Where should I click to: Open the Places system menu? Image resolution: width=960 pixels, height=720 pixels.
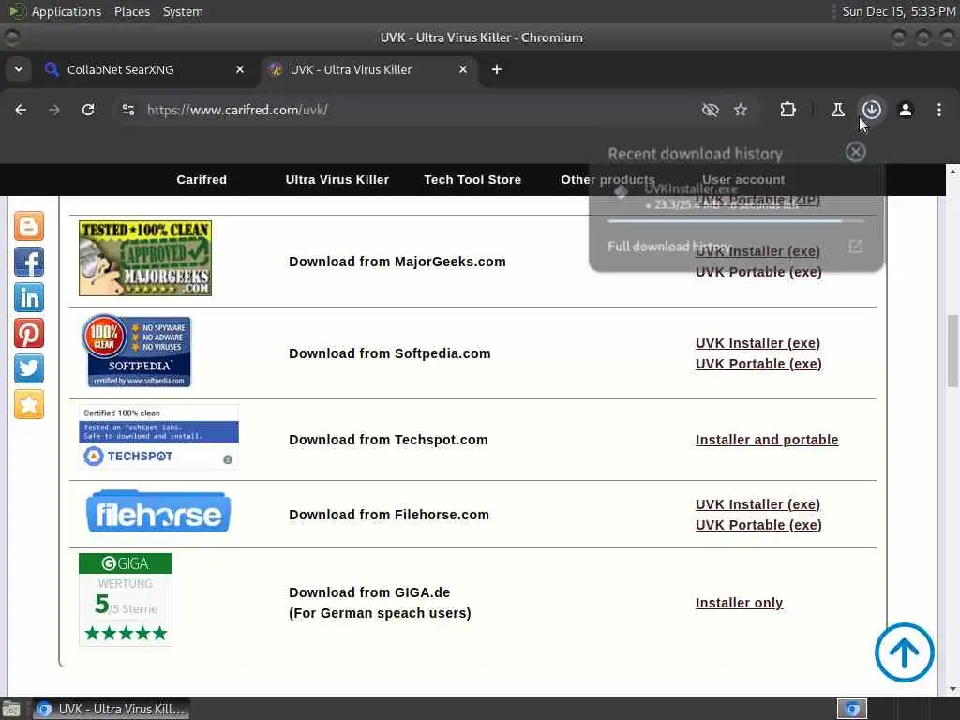point(131,11)
